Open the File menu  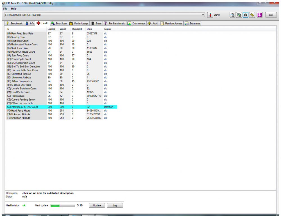pyautogui.click(x=5, y=9)
